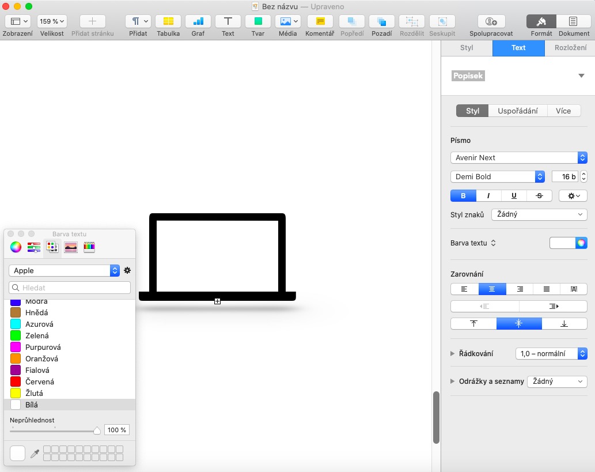Switch to the Rozložení tab
Image resolution: width=595 pixels, height=472 pixels.
pyautogui.click(x=570, y=47)
